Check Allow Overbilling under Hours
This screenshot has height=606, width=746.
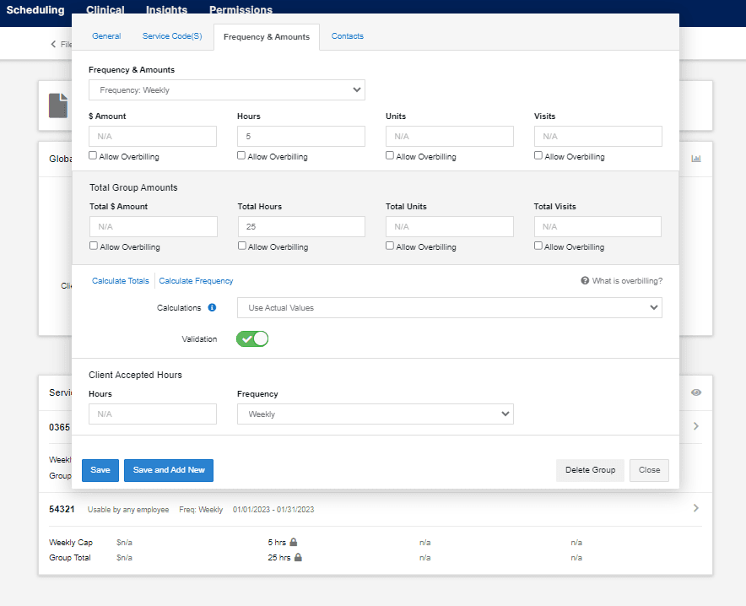tap(241, 155)
